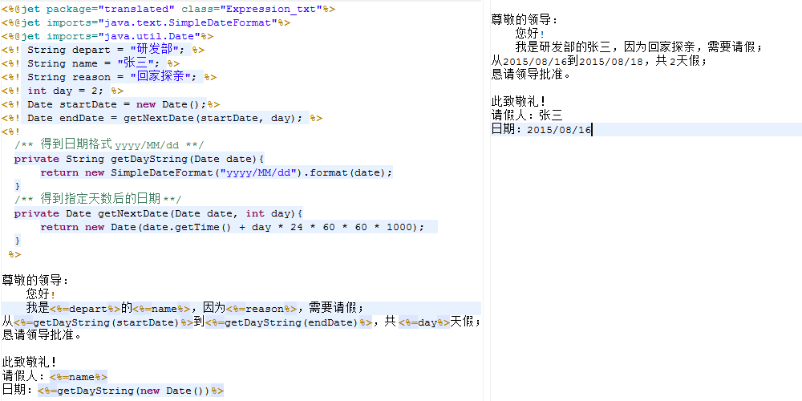Viewport: 802px width, 401px height.
Task: Select the imports="java.text.SimpleDateFormat" line
Action: [146, 22]
